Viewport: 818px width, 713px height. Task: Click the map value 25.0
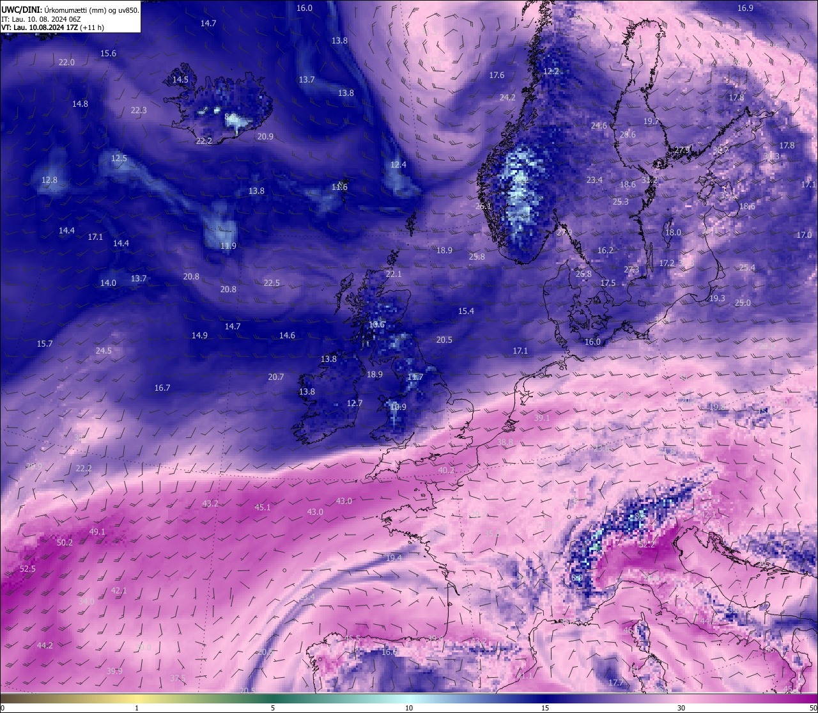tap(743, 303)
